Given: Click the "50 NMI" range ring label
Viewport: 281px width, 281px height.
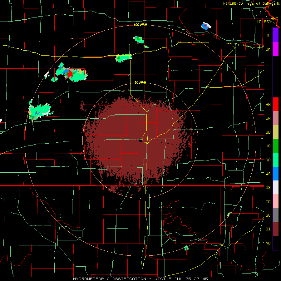Looking at the screenshot, I should 140,82.
